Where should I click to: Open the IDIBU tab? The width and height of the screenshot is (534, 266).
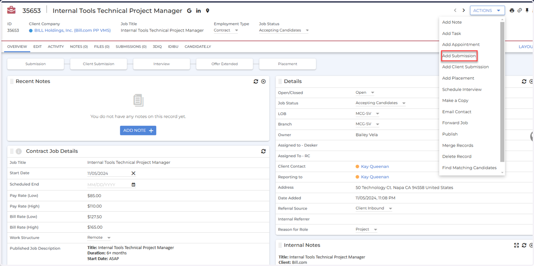[x=173, y=47]
